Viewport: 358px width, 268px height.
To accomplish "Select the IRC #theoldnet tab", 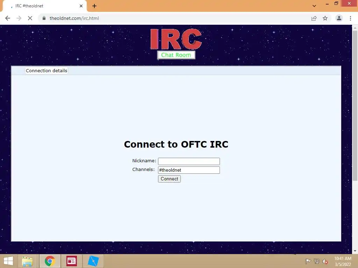I will pos(44,6).
